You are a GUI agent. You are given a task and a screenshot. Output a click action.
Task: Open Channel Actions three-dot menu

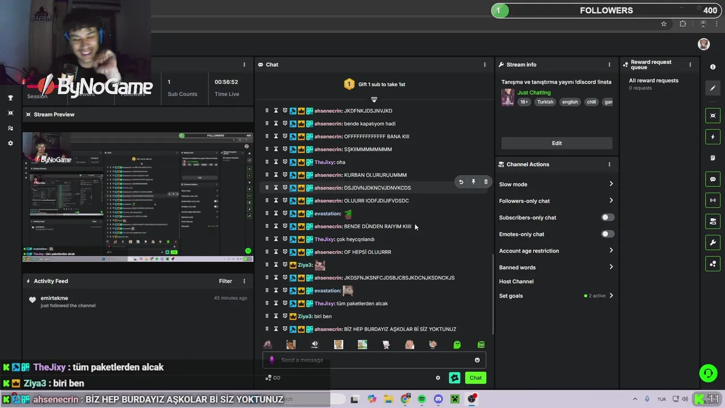[609, 164]
